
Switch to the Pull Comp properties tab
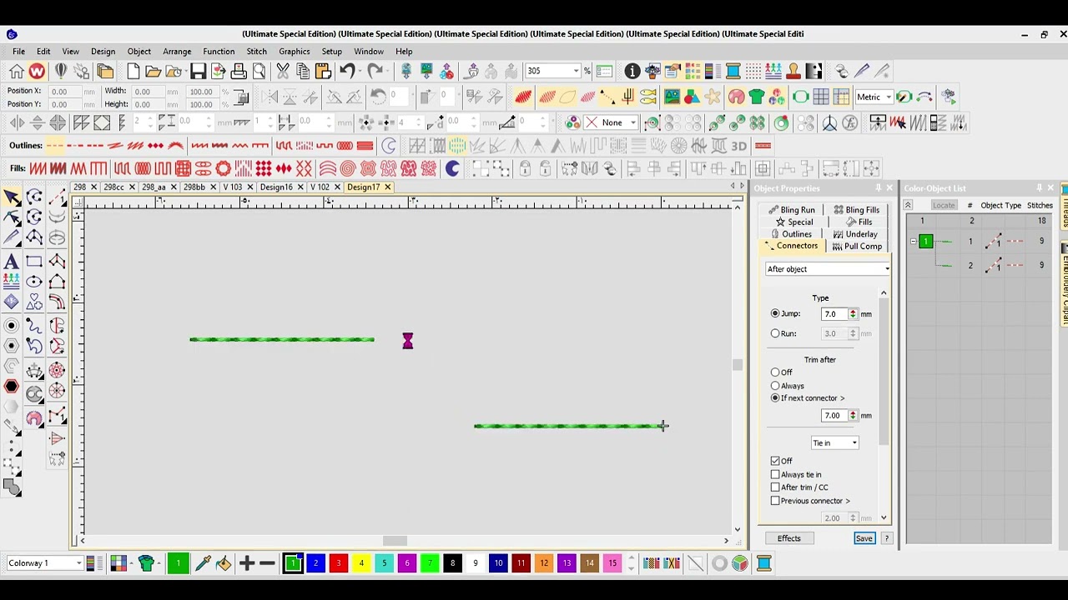tap(857, 247)
